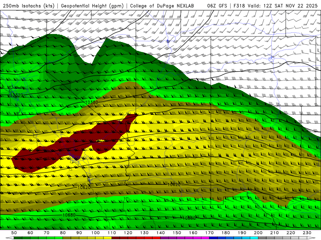Click the 10680 contour label near 'Valid' side's opposite, leftmost one
Image resolution: width=321 pixels, height=240 pixels.
69,215
